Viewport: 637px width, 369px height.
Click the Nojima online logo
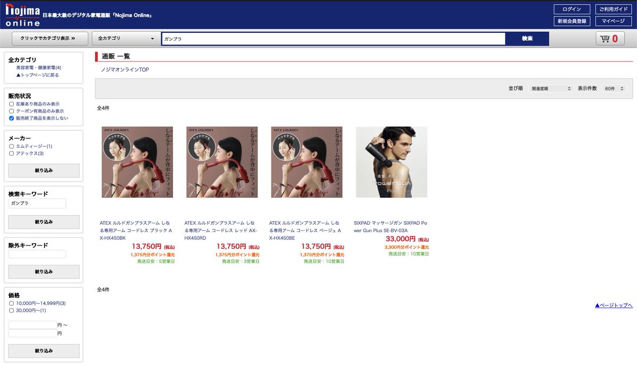point(23,14)
